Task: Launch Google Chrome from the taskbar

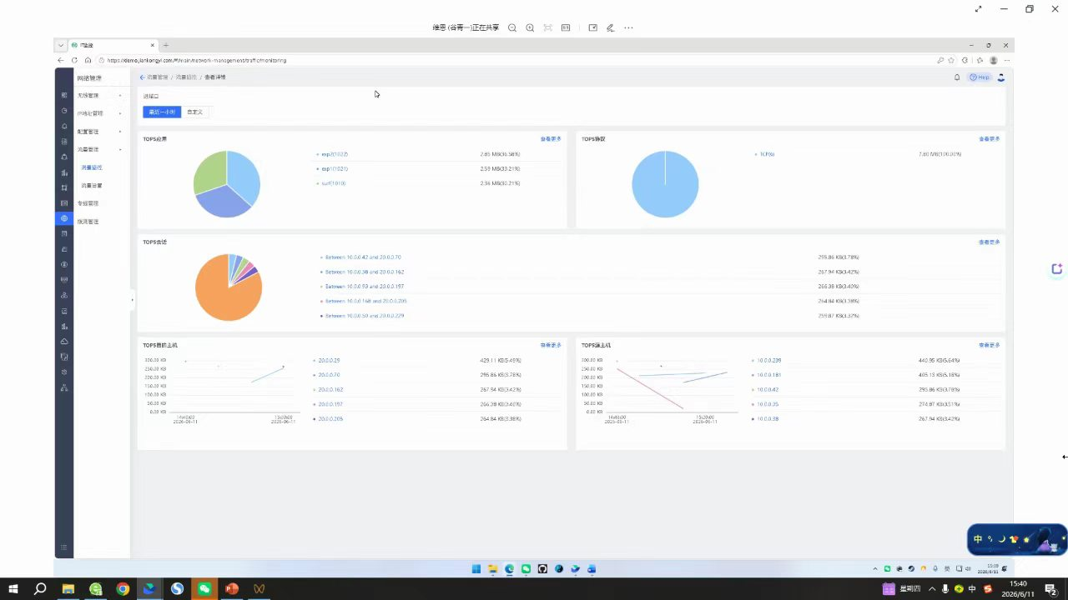Action: click(x=123, y=588)
